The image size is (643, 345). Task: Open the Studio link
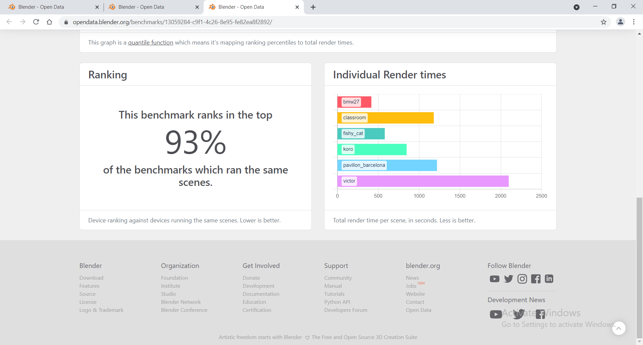click(168, 294)
